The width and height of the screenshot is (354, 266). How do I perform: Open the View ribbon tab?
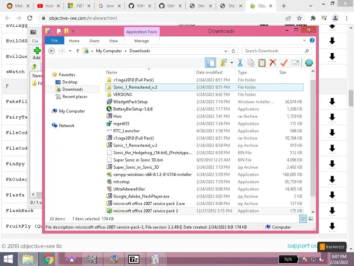pyautogui.click(x=113, y=41)
